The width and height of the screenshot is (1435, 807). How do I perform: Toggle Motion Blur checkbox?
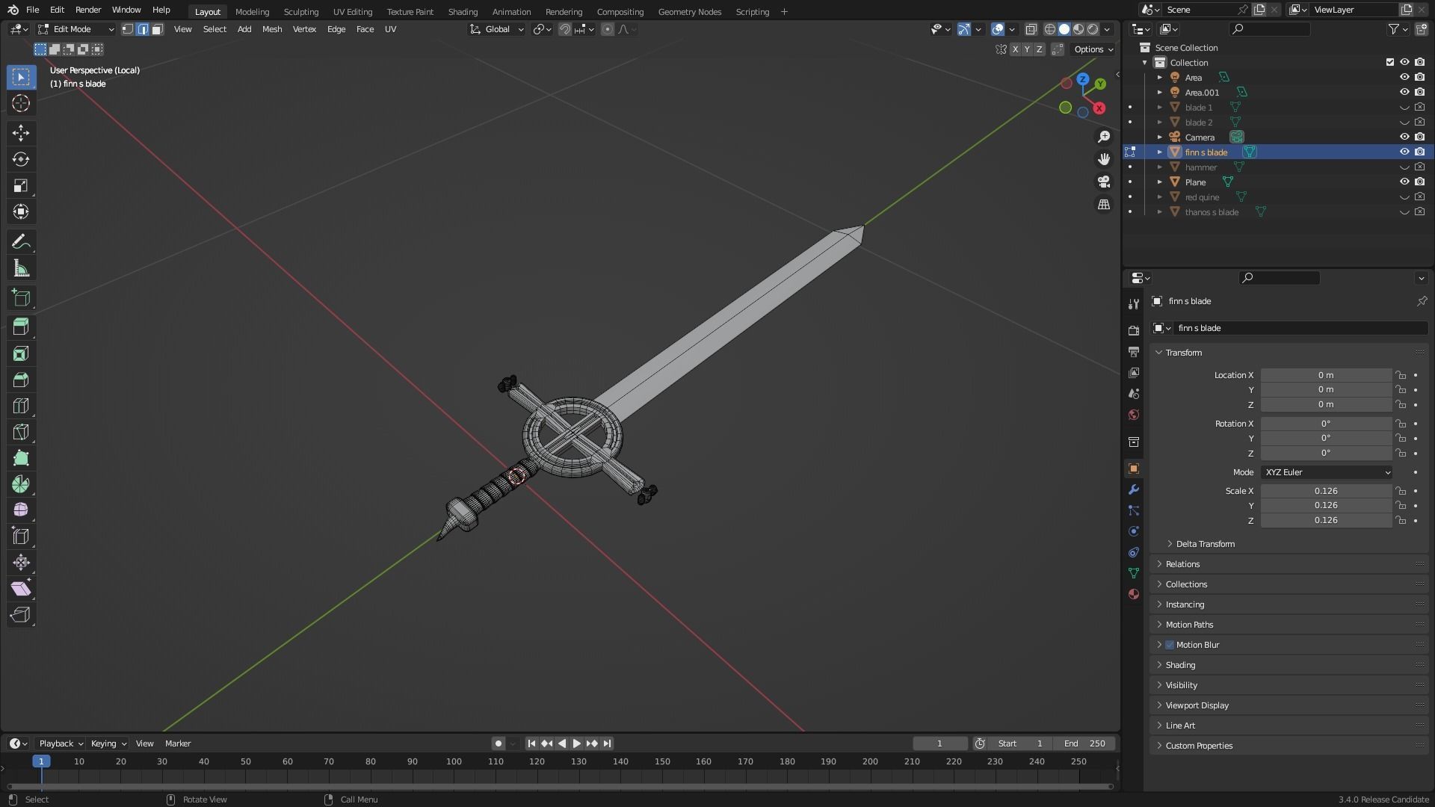[x=1170, y=645]
